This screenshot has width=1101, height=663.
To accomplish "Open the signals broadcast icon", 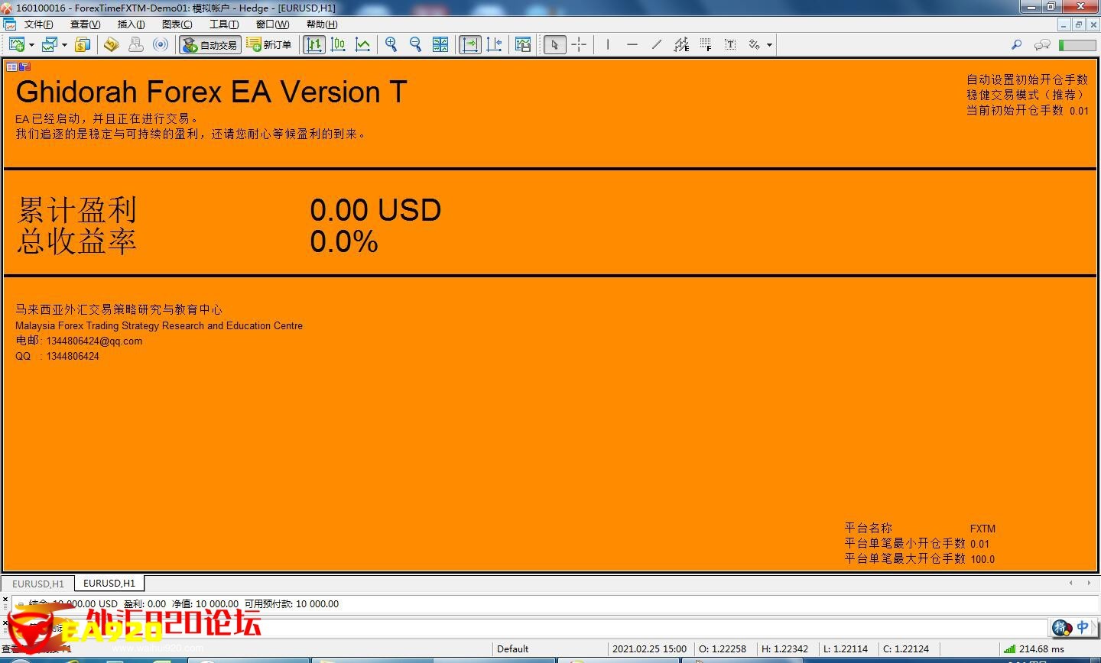I will point(161,45).
